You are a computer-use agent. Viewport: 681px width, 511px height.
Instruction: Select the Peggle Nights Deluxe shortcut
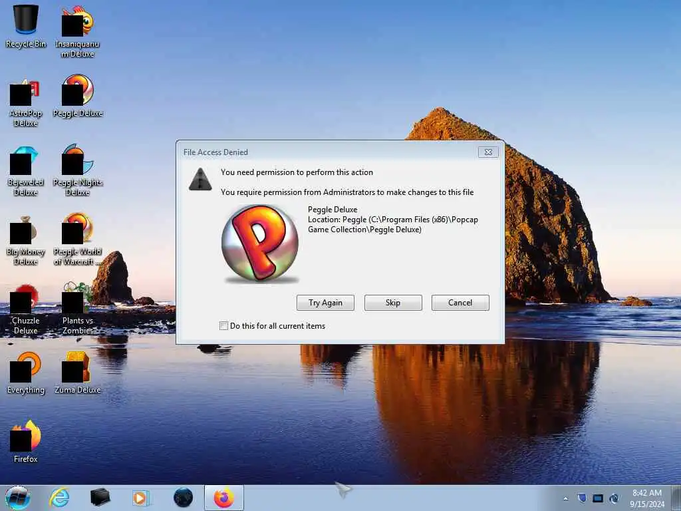tap(78, 170)
